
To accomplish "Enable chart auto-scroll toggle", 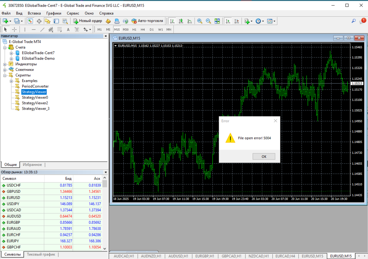I will pyautogui.click(x=227, y=21).
